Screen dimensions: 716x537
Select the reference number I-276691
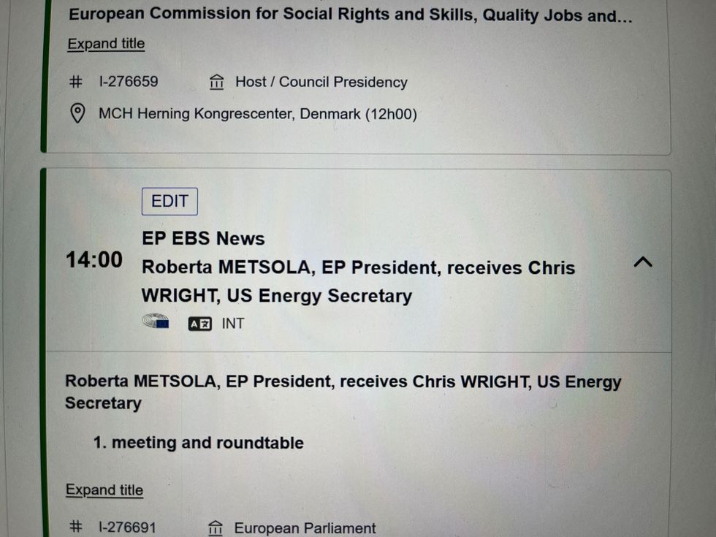pos(127,528)
